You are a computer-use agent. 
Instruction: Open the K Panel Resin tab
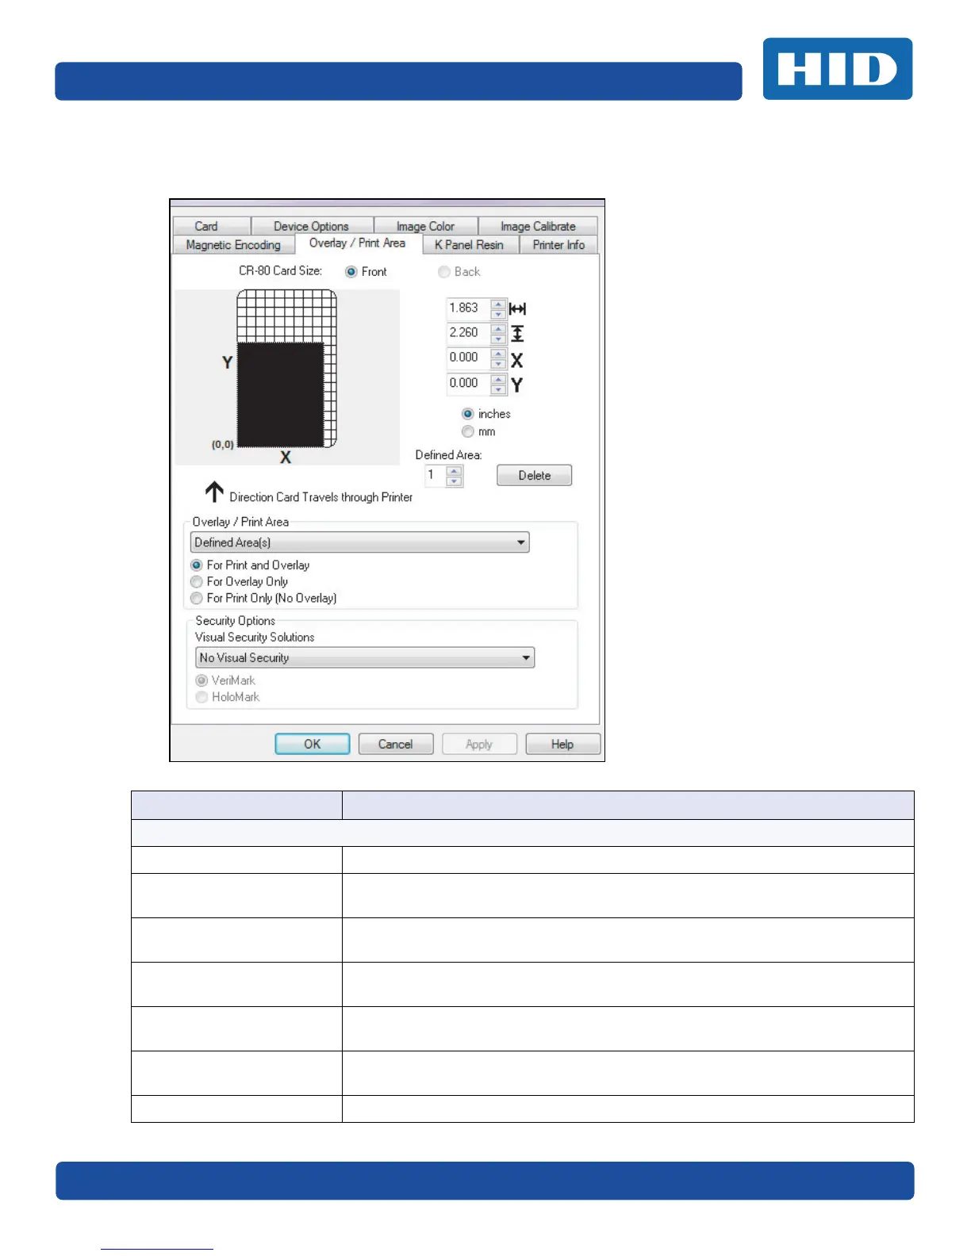tap(470, 245)
